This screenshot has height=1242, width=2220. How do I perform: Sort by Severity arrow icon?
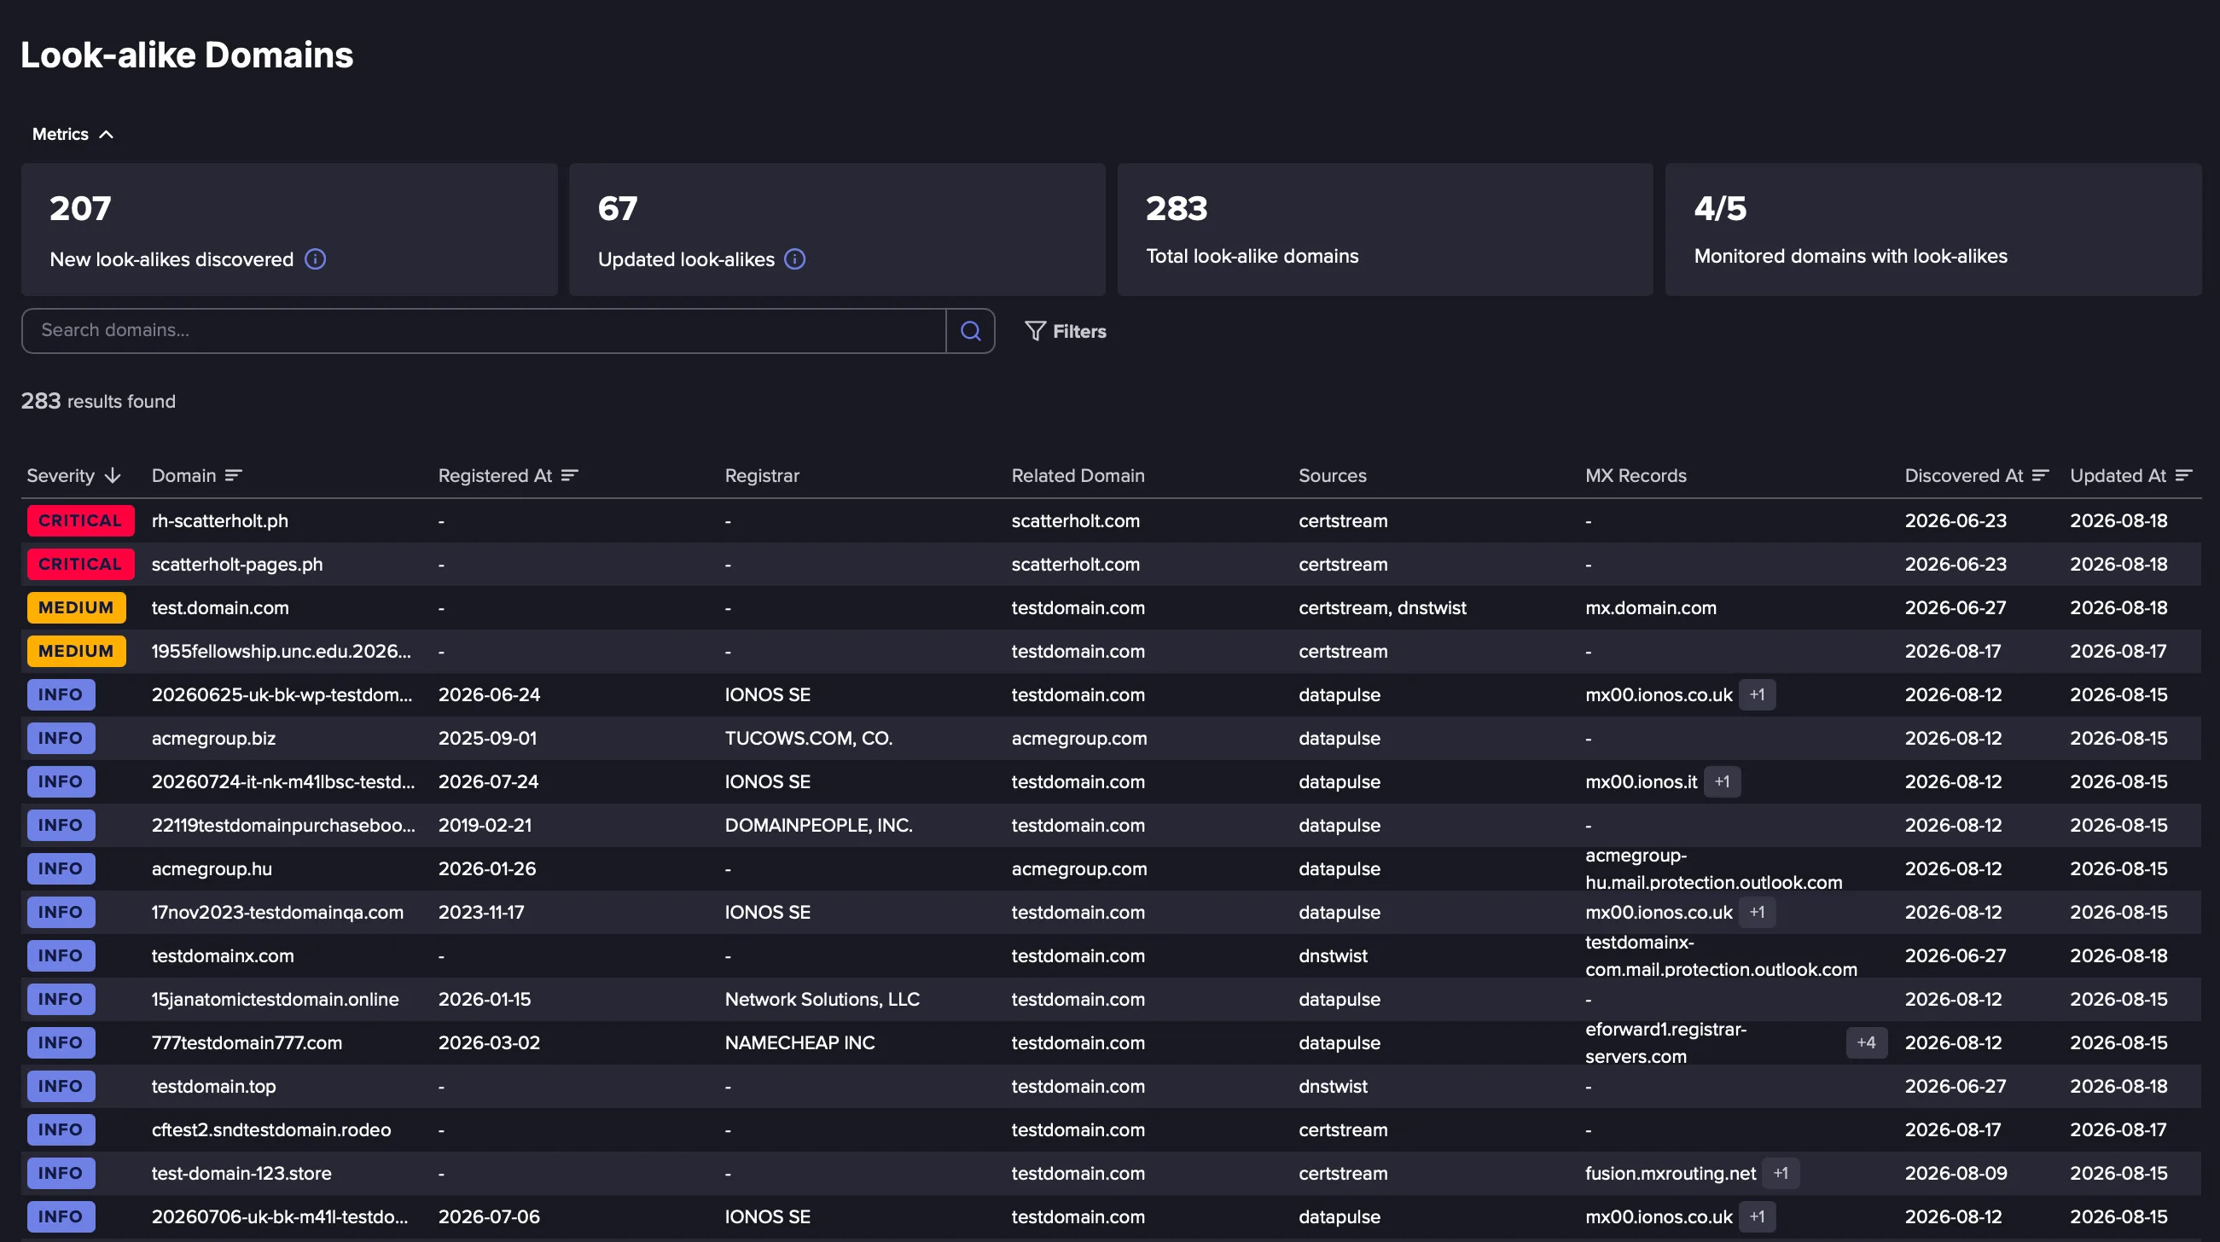(x=112, y=476)
